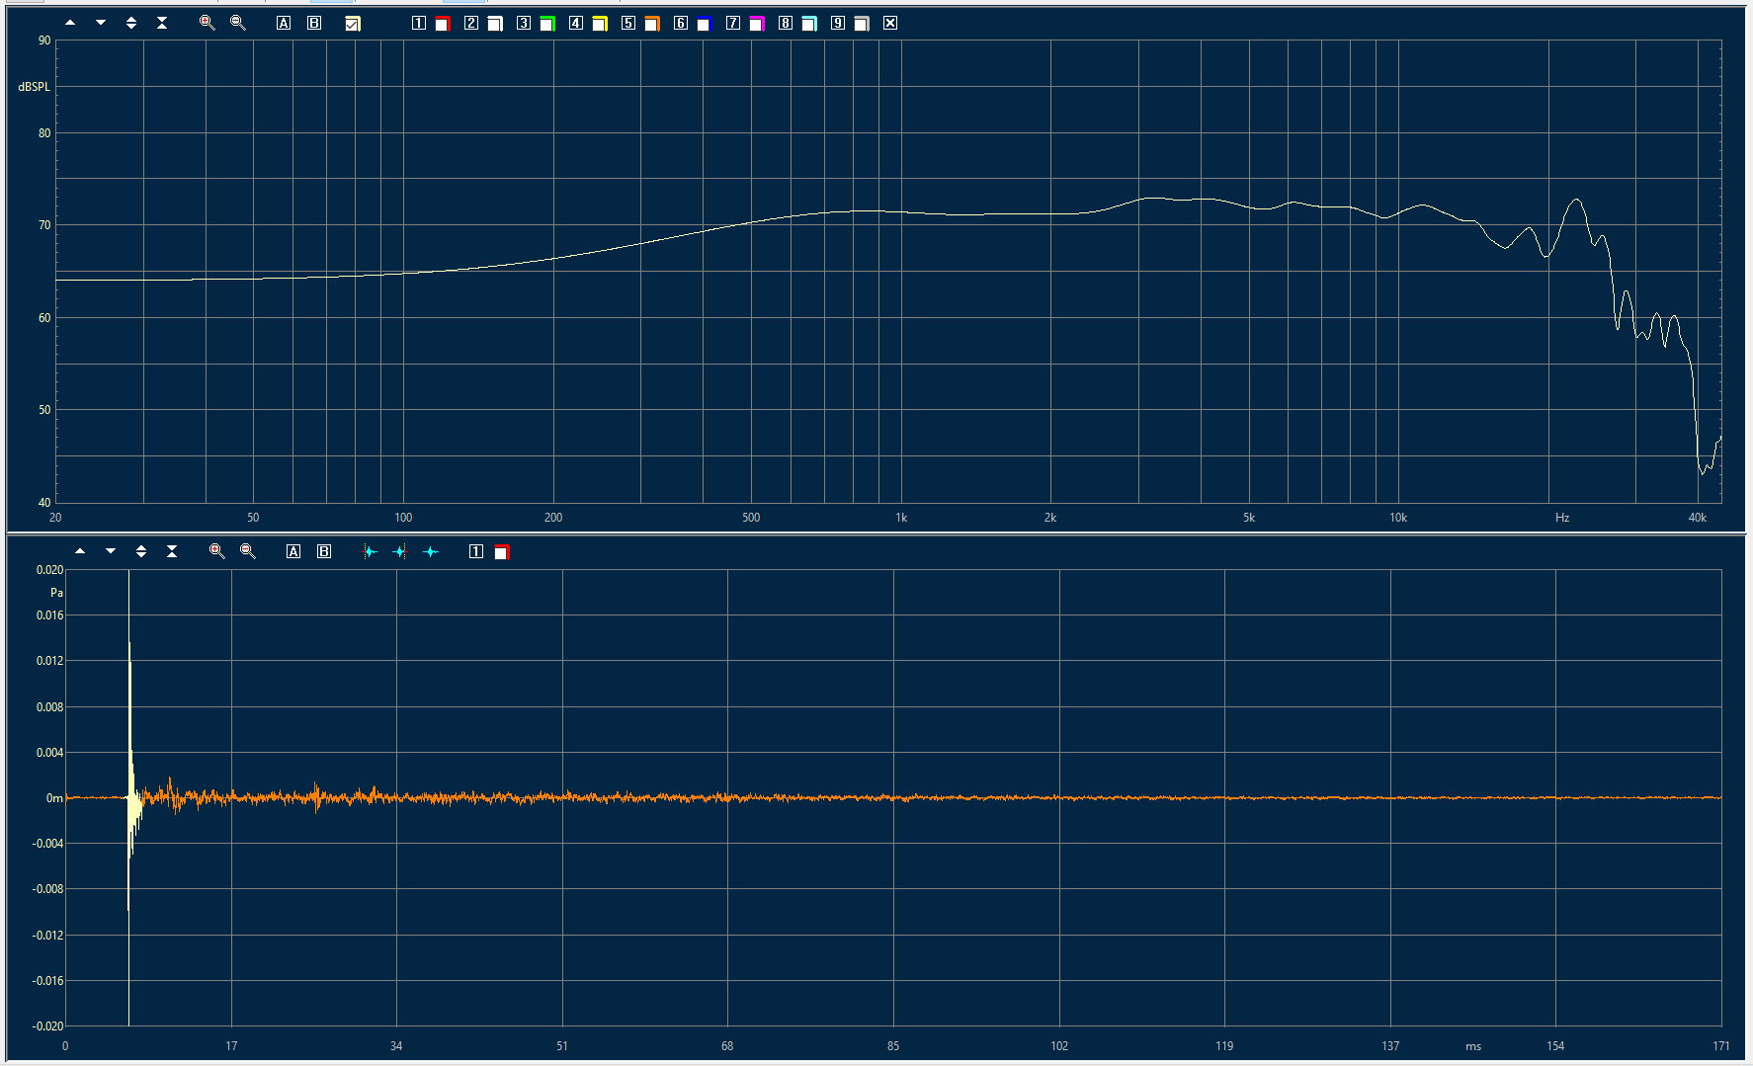1753x1066 pixels.
Task: Select marker A in impulse graph toolbar
Action: click(x=293, y=551)
